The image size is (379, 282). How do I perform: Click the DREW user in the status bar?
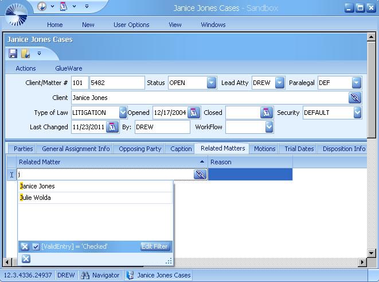(66, 275)
